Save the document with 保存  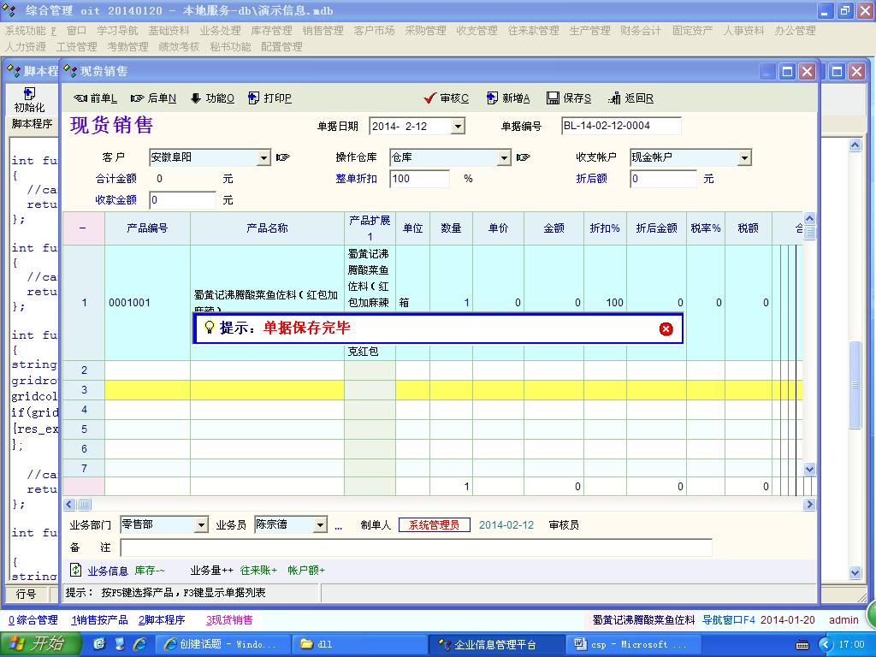569,98
